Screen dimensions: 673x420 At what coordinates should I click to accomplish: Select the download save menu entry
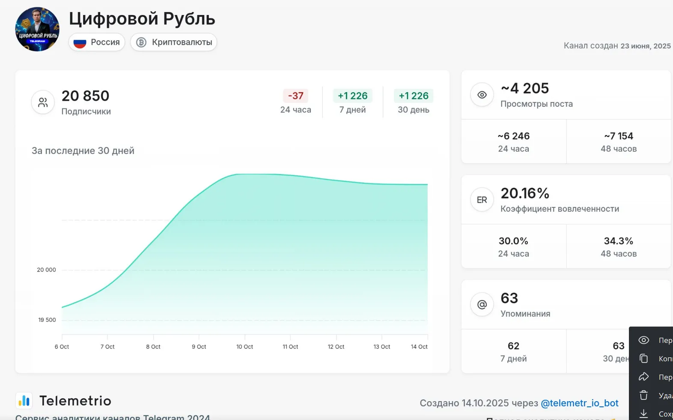click(x=651, y=413)
